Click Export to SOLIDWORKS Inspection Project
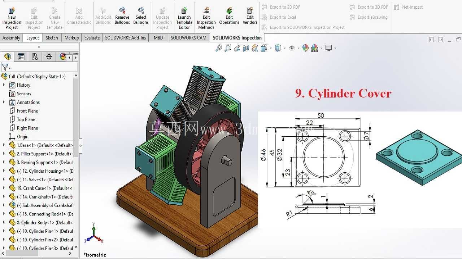Viewport: 462px width, 259px height. click(303, 27)
